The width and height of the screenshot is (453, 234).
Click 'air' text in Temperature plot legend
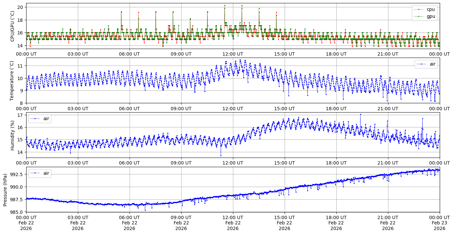click(432, 64)
